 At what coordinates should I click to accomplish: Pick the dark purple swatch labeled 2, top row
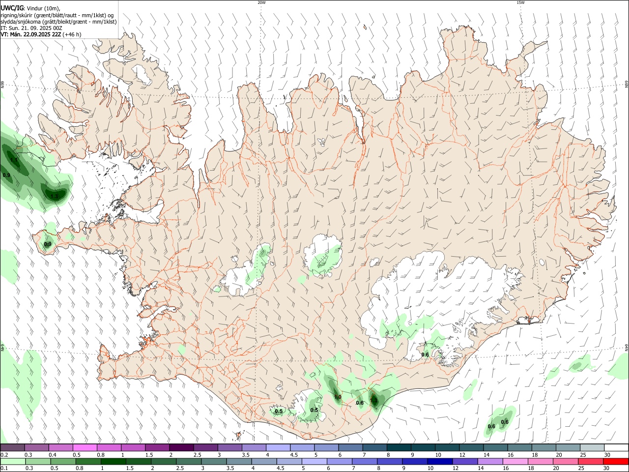[x=181, y=447]
